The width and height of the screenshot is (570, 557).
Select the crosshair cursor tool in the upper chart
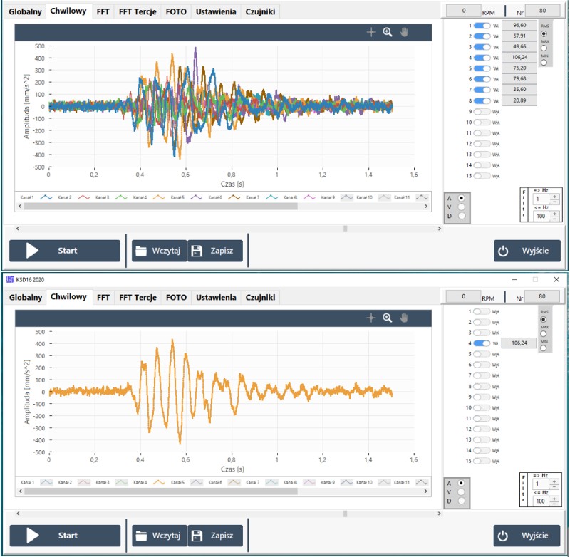(x=370, y=33)
